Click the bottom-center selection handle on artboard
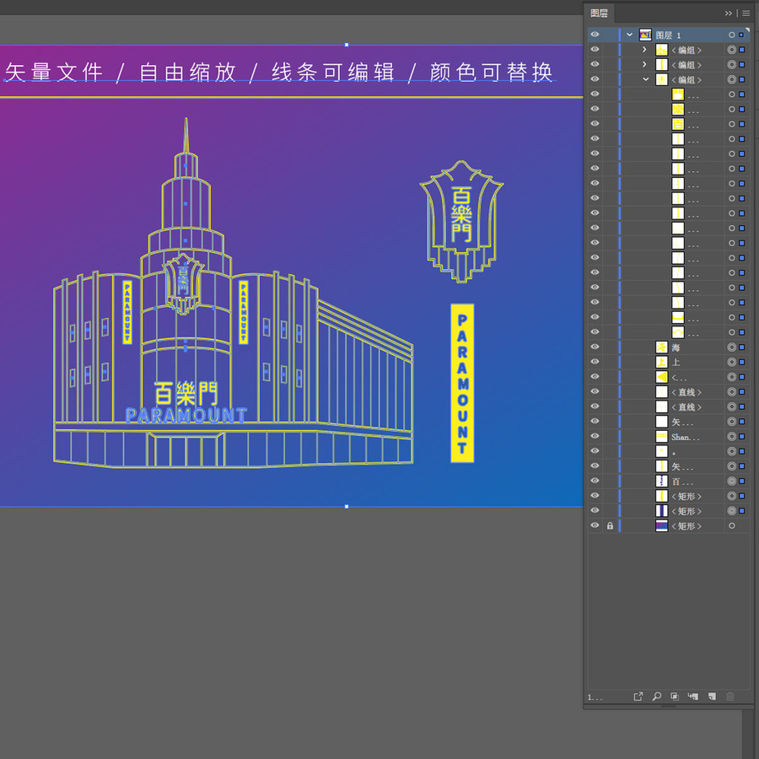The width and height of the screenshot is (759, 759). (x=347, y=506)
